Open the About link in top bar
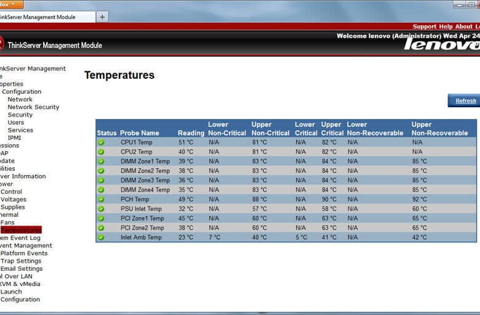 [x=463, y=27]
